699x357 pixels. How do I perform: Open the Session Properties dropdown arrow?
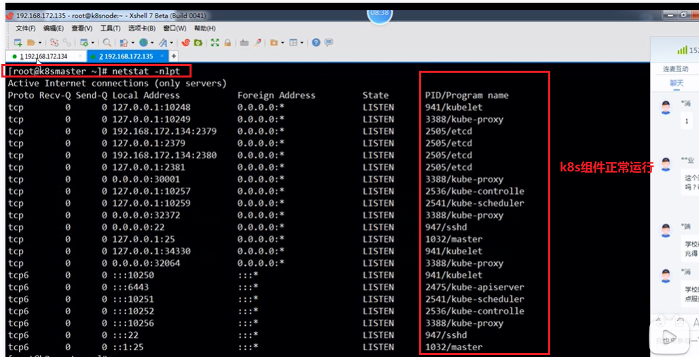coord(92,43)
